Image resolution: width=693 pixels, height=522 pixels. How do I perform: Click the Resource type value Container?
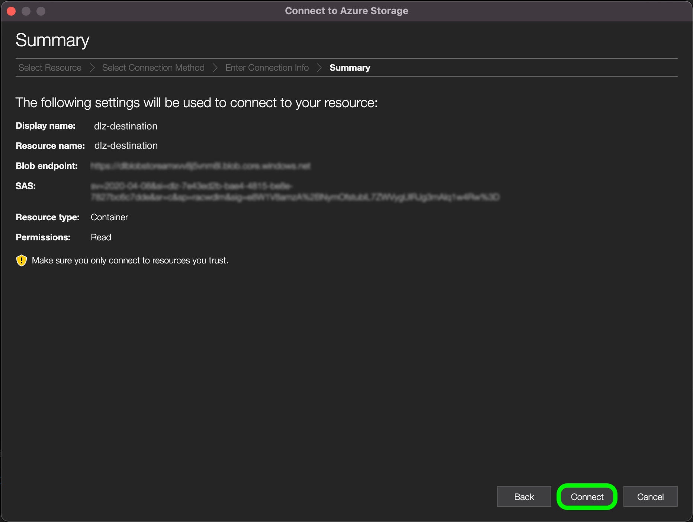(109, 217)
